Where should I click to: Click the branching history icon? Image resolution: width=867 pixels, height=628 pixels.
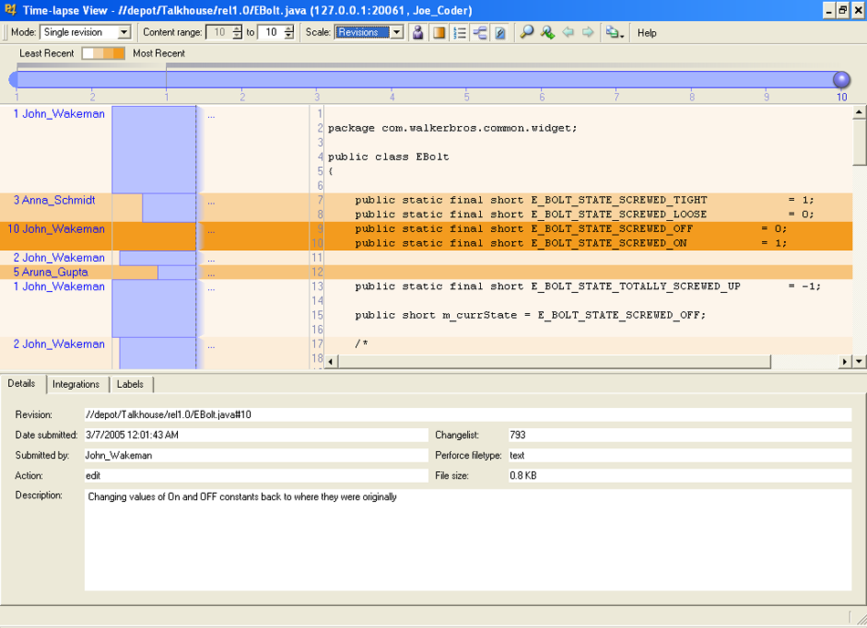click(x=480, y=33)
